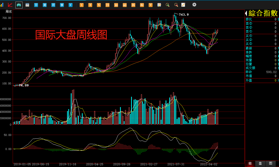Image resolution: width=279 pixels, height=167 pixels.
Task: Click the 买③ row label
Action: coord(249,44)
